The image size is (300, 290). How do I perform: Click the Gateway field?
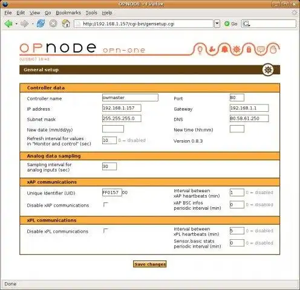click(249, 108)
